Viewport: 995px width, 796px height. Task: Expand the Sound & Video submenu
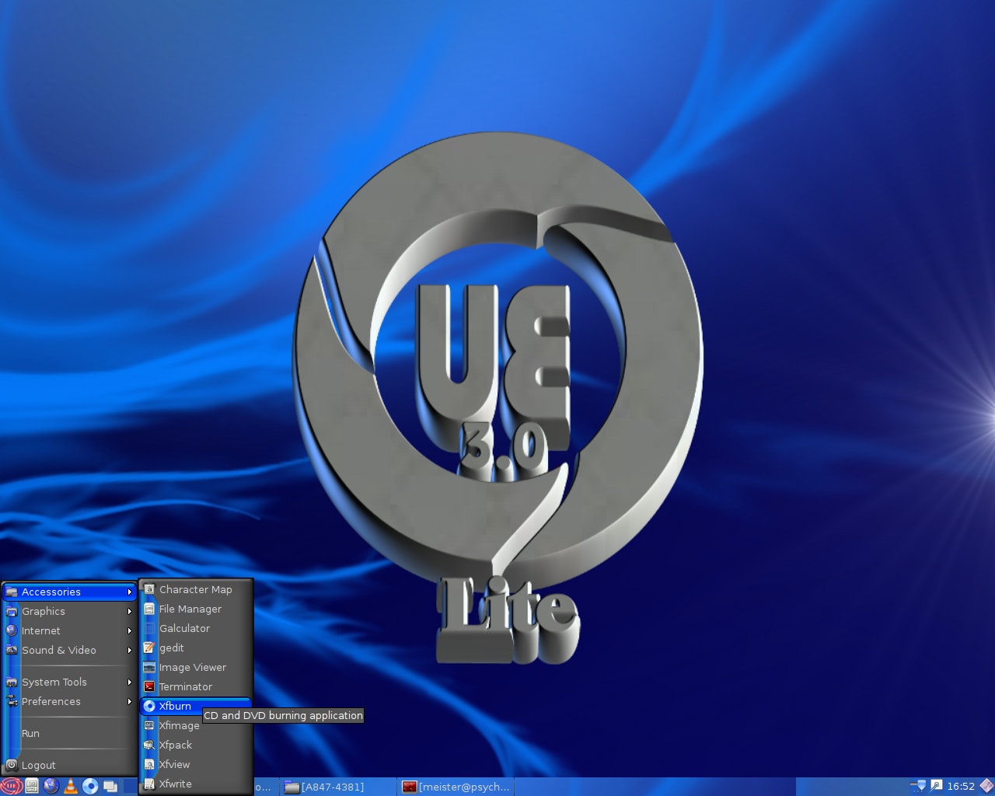[70, 650]
